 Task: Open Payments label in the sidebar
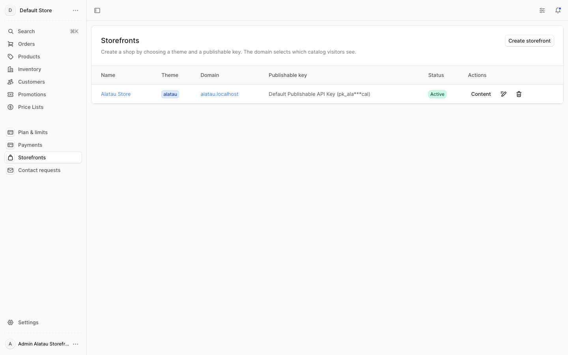point(30,145)
